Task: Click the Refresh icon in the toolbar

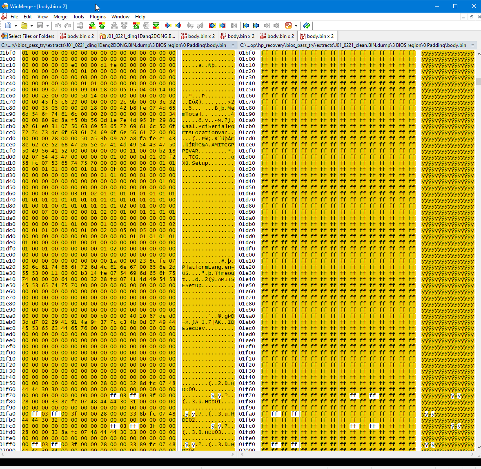Action: [x=307, y=26]
